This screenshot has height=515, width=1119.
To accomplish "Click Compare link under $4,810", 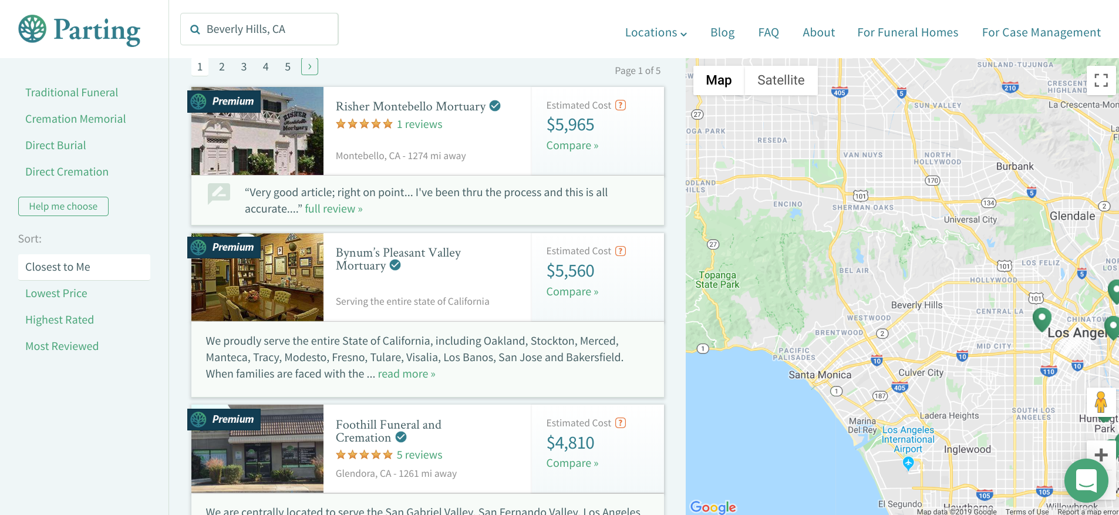I will (572, 463).
